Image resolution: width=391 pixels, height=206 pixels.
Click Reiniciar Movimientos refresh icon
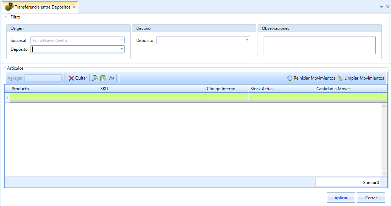click(290, 78)
